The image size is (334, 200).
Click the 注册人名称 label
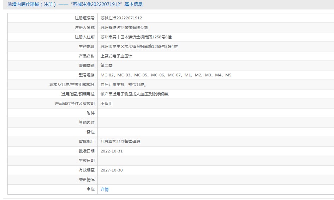85,27
